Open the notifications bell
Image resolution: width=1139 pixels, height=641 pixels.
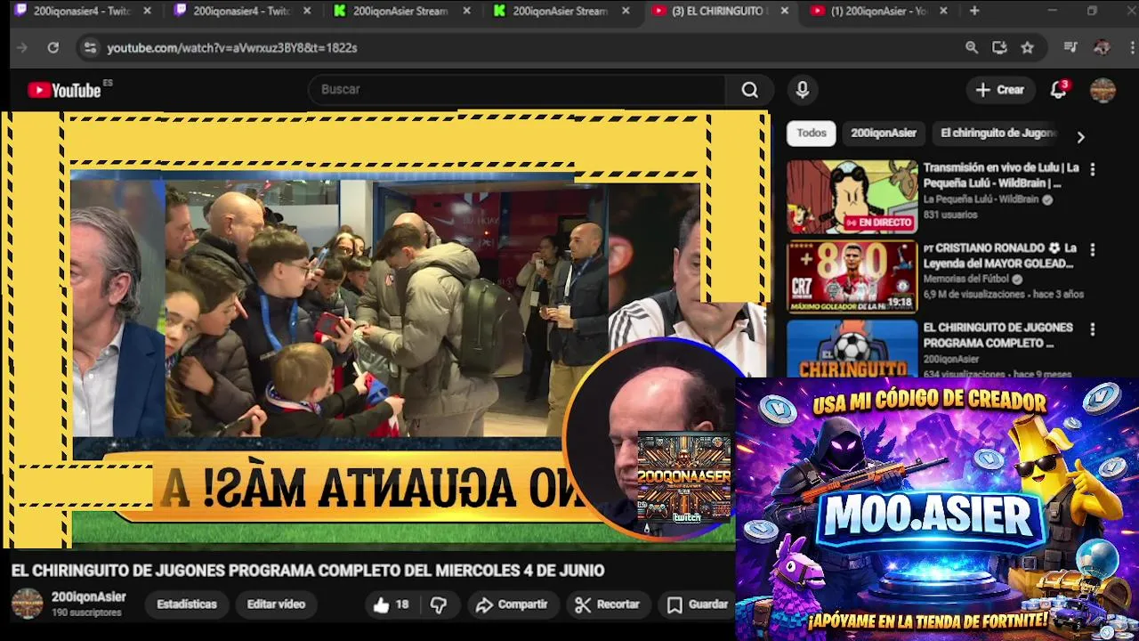[1058, 90]
